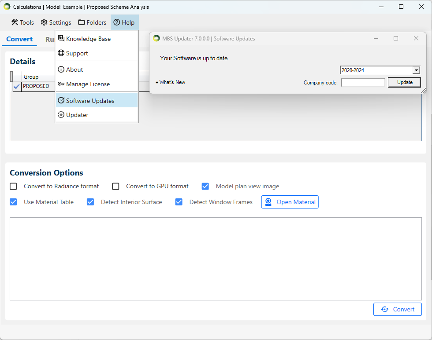
Task: Click the Support lifebuoy icon
Action: pos(61,53)
